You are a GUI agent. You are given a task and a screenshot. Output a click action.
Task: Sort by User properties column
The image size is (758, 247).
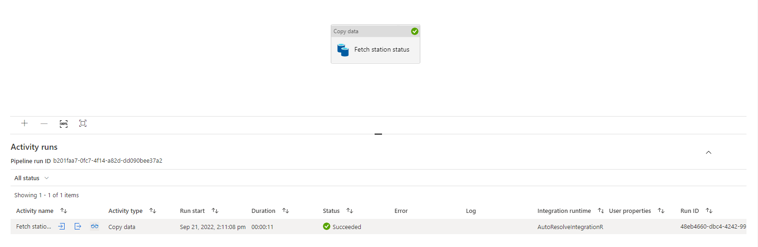pyautogui.click(x=661, y=211)
